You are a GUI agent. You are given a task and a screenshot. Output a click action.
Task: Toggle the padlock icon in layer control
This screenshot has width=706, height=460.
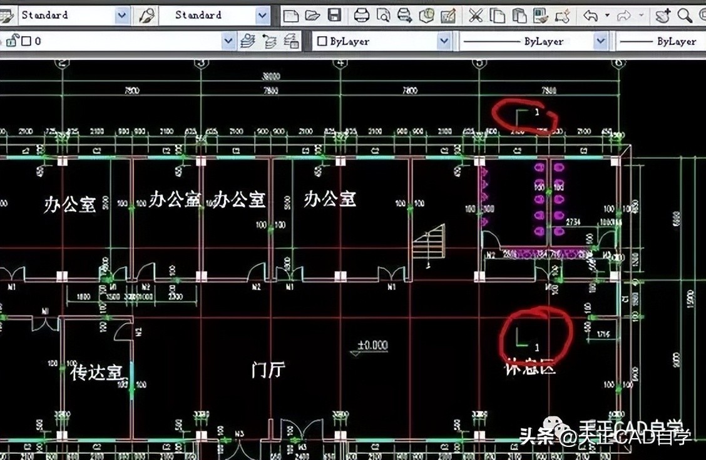click(13, 40)
